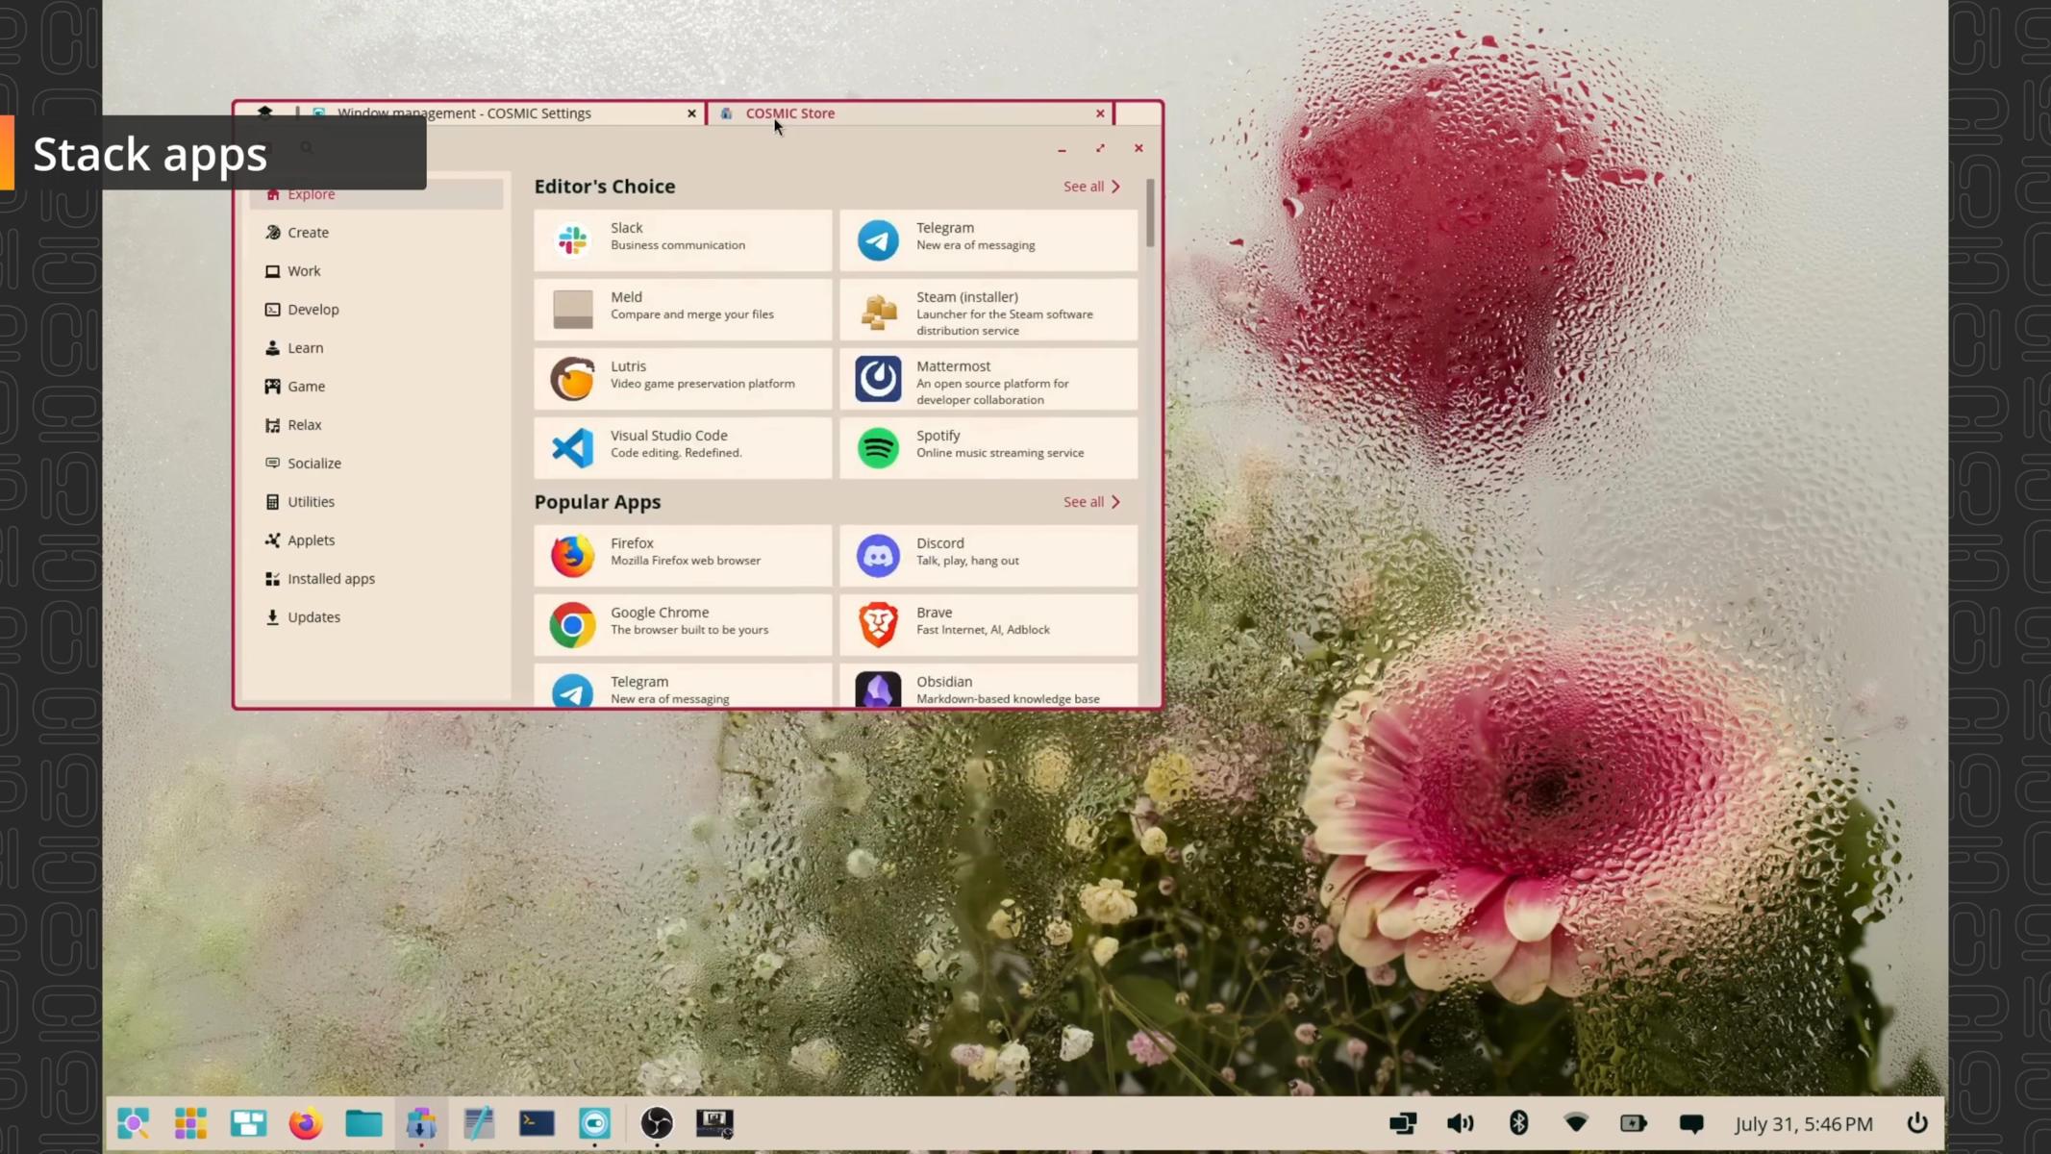Launch Firefox from the dock
2051x1154 pixels.
[x=306, y=1122]
